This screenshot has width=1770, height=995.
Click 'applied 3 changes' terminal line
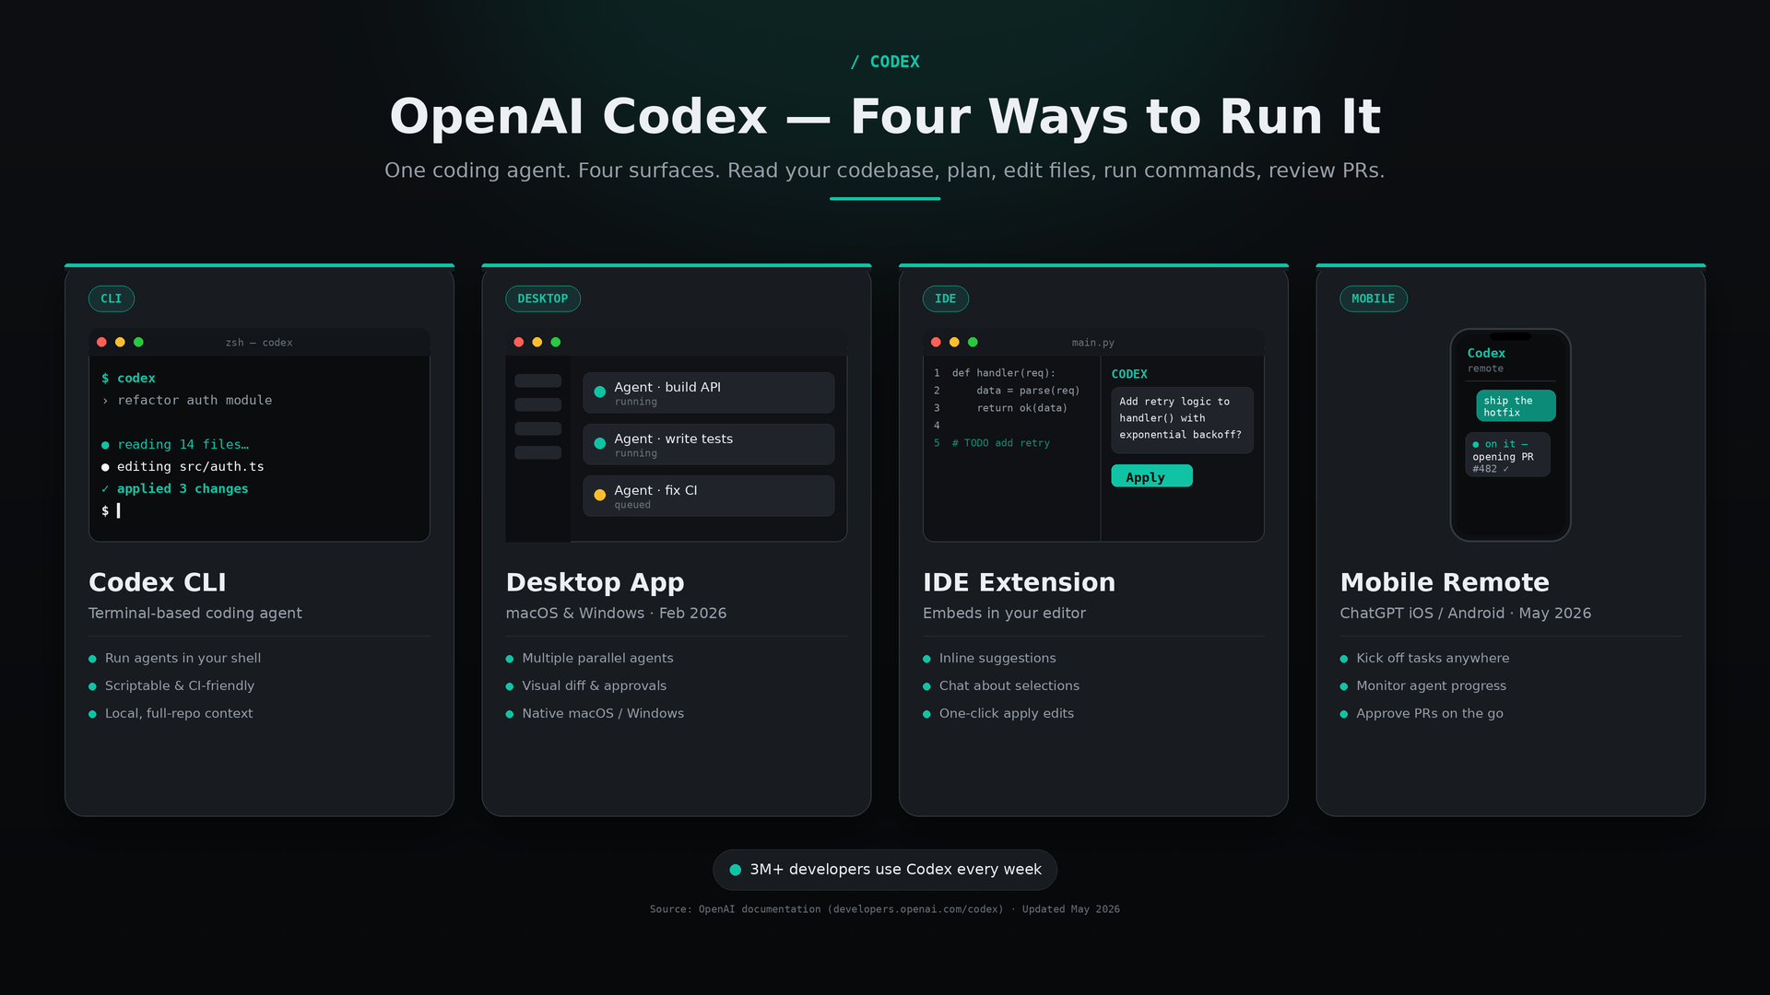(x=175, y=488)
